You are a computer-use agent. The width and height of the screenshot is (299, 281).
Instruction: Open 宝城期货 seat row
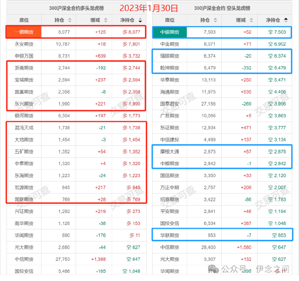point(76,80)
